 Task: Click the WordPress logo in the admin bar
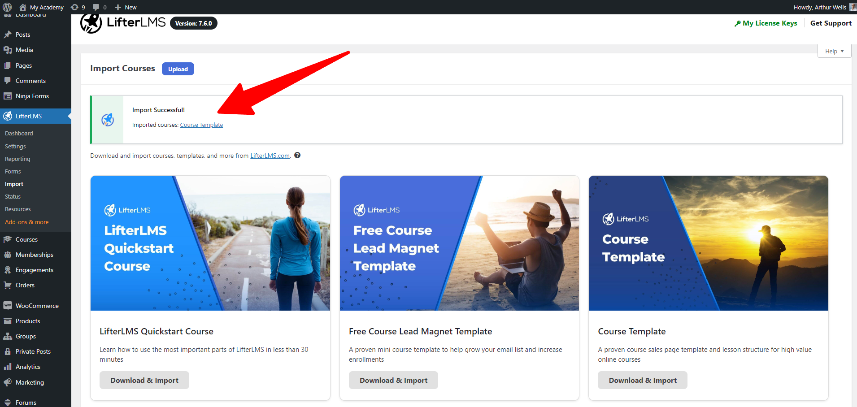pos(7,7)
